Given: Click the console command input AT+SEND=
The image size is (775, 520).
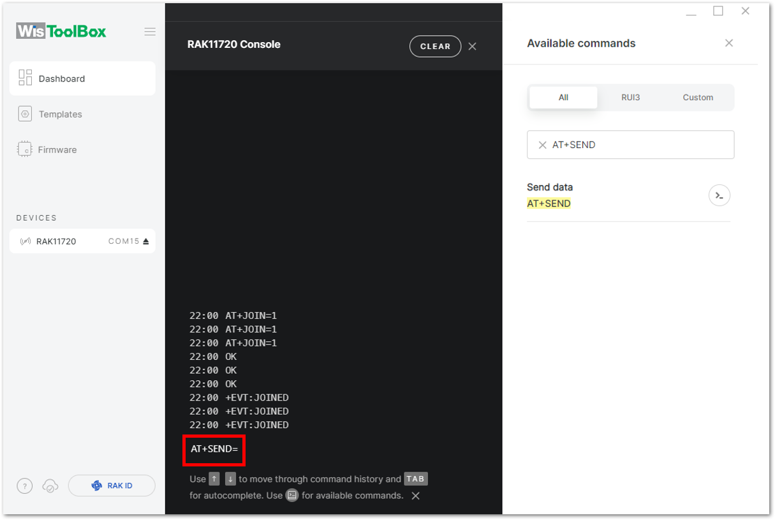Looking at the screenshot, I should point(214,449).
